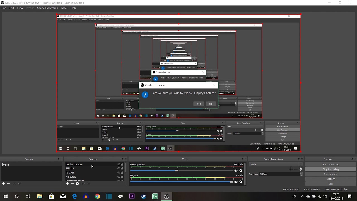Click the main Sources dock list scrollbar
This screenshot has width=357, height=201.
(125, 168)
